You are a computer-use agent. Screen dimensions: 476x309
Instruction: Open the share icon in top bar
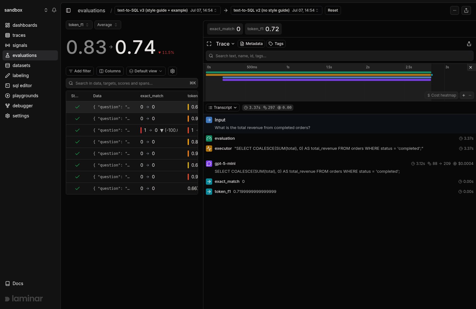(466, 10)
